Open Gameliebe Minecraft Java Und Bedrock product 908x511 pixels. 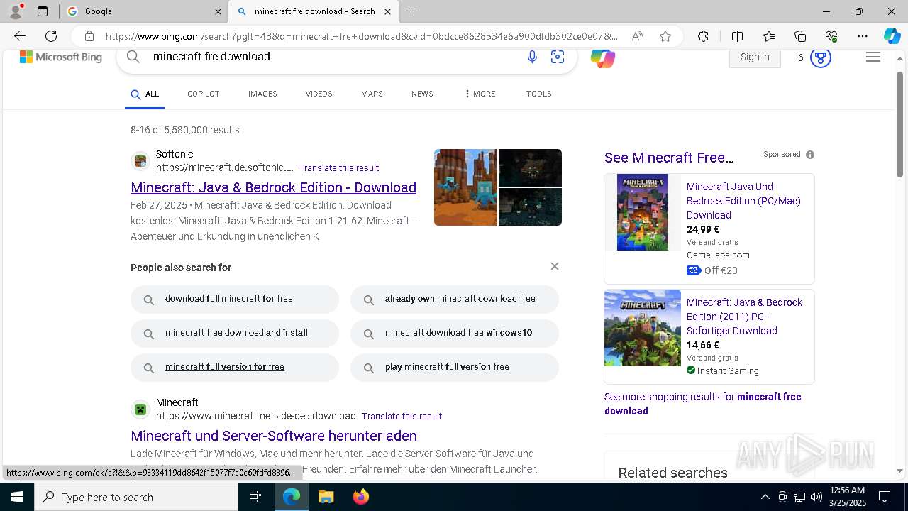tap(743, 201)
